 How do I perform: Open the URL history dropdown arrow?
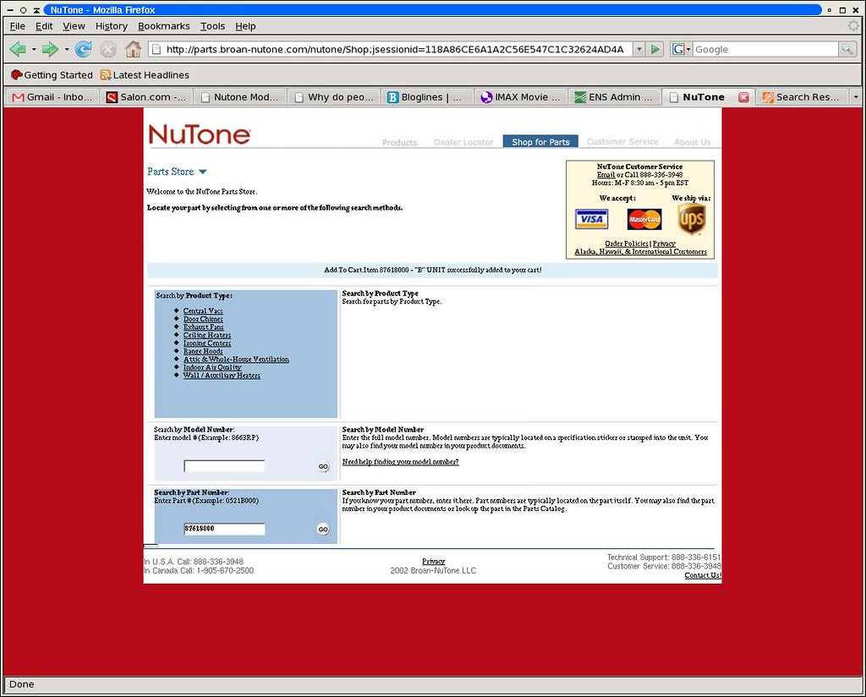point(639,49)
